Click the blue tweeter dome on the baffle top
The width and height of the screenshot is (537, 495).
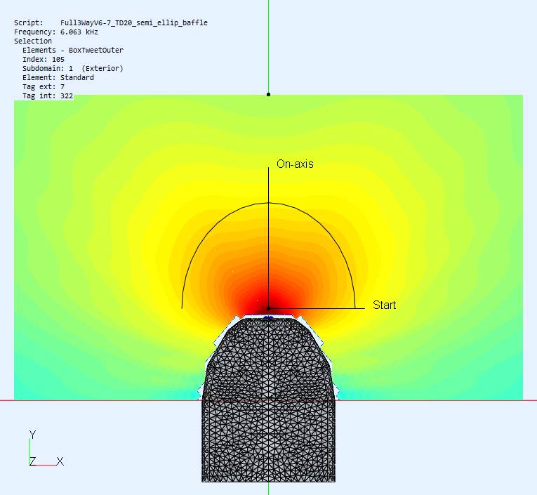pos(268,318)
